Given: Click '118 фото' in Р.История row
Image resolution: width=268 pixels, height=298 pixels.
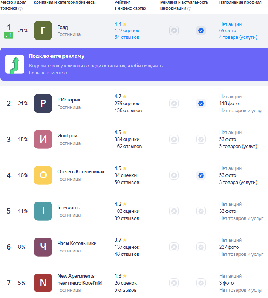Looking at the screenshot, I should click(229, 104).
